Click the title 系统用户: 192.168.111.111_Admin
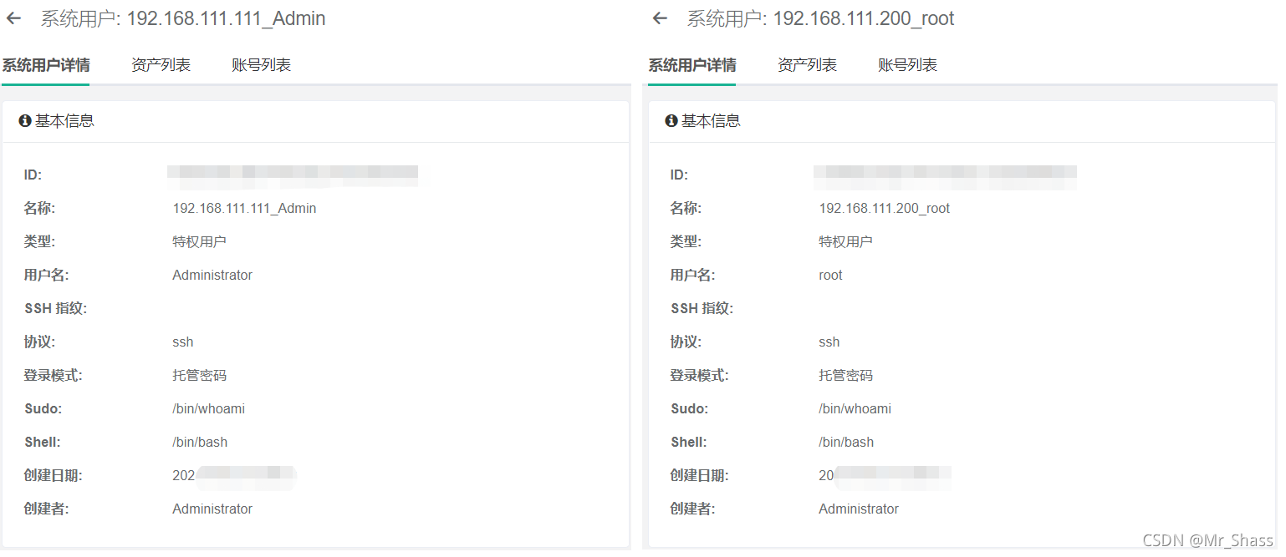Viewport: 1286px width, 557px height. click(x=182, y=18)
